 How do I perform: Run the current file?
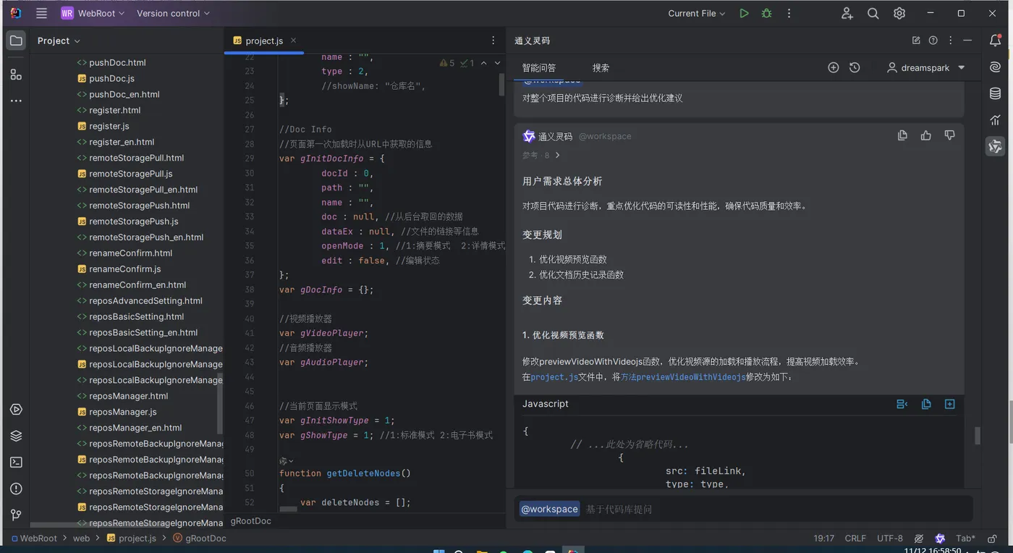(744, 13)
